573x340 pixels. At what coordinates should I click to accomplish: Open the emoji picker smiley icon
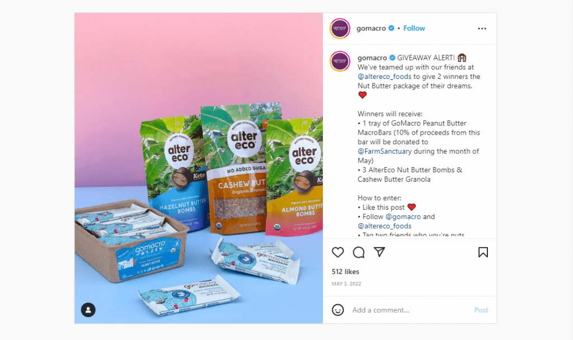pos(337,310)
